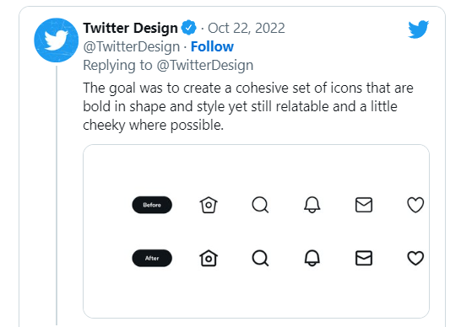Image resolution: width=461 pixels, height=327 pixels.
Task: Click the Twitter bird logo at top right
Action: click(x=419, y=29)
